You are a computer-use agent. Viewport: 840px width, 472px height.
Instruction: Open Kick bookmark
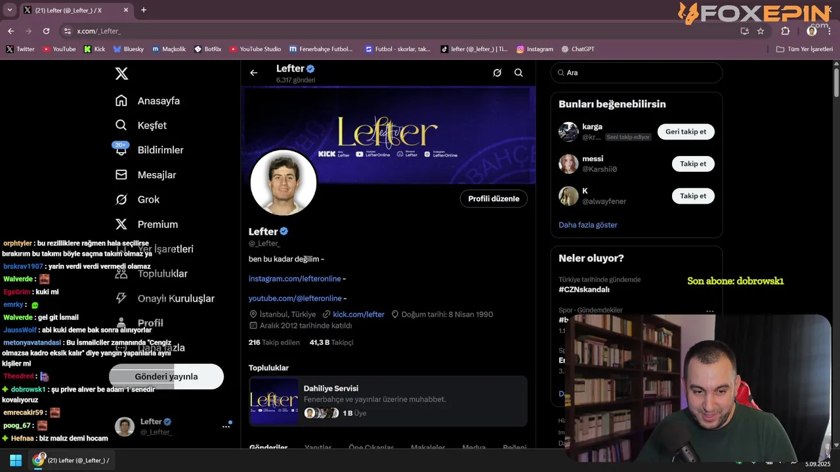(94, 49)
